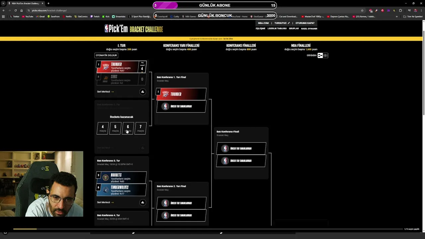Click 'Batı Konferansı 4. Tur' heading

tap(109, 215)
